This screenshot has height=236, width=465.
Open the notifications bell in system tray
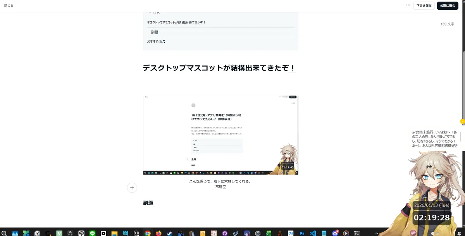pos(459,233)
